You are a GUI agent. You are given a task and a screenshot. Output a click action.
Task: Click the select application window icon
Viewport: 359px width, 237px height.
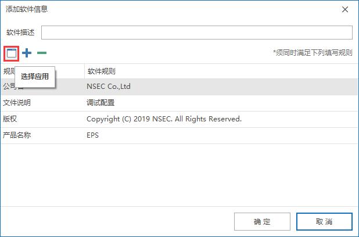tap(12, 53)
